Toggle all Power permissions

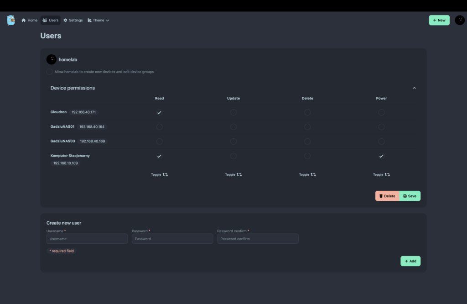pyautogui.click(x=381, y=174)
